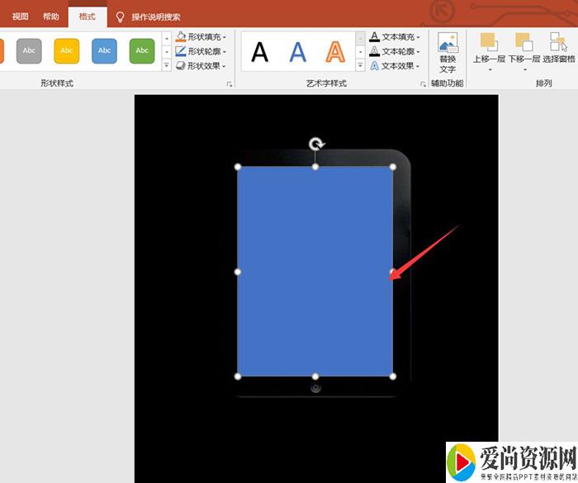This screenshot has width=578, height=483.
Task: Apply the yellow Abc shape style
Action: coord(67,51)
